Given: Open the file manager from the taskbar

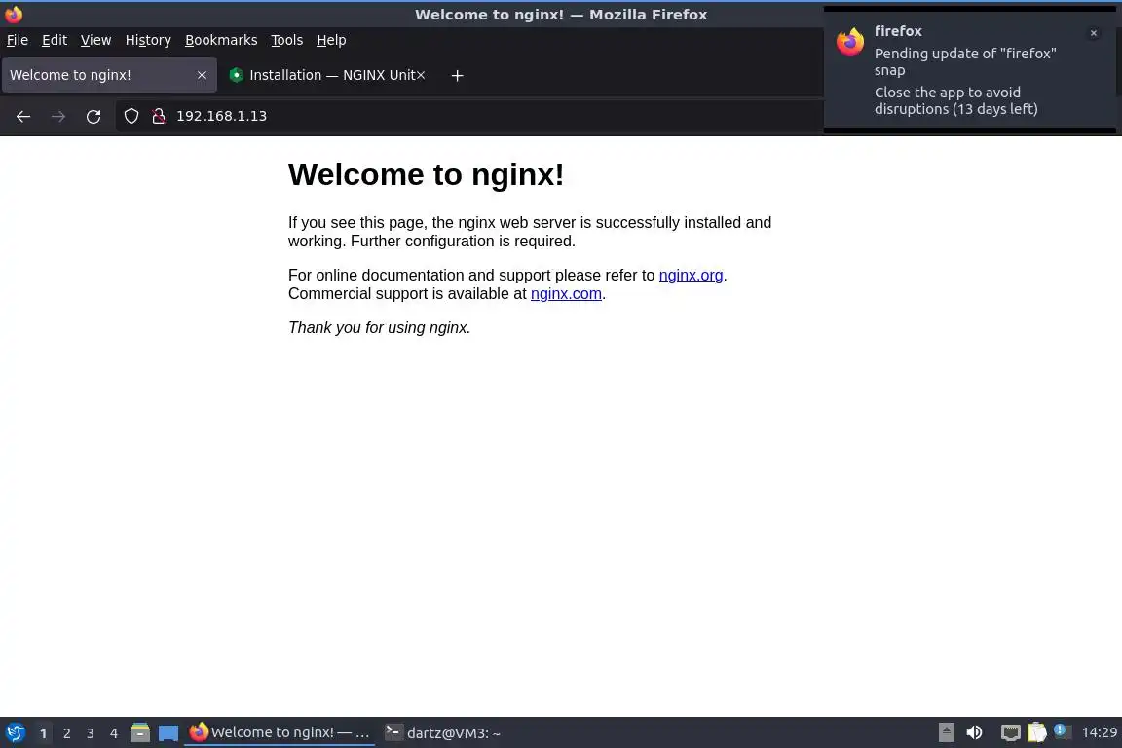Looking at the screenshot, I should tap(139, 732).
